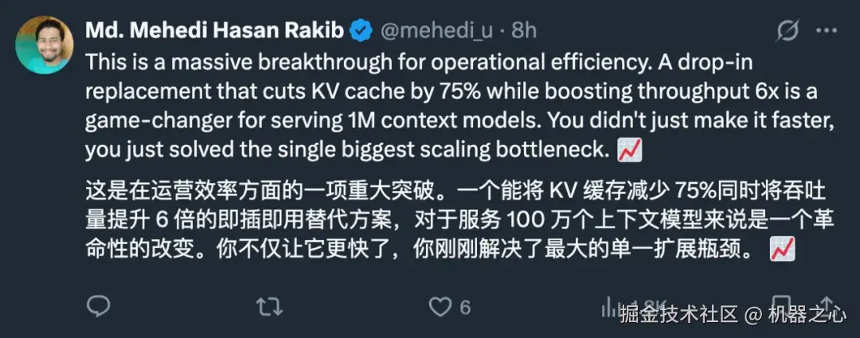The width and height of the screenshot is (860, 338).
Task: Reply using the speech bubble icon
Action: tap(97, 306)
